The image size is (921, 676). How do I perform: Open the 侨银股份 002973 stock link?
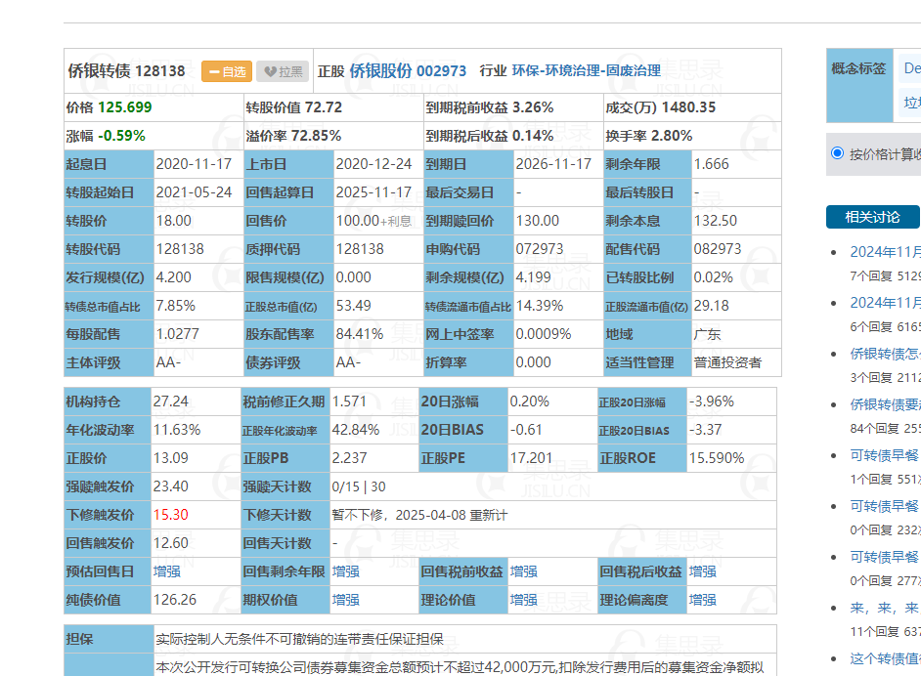coord(408,70)
